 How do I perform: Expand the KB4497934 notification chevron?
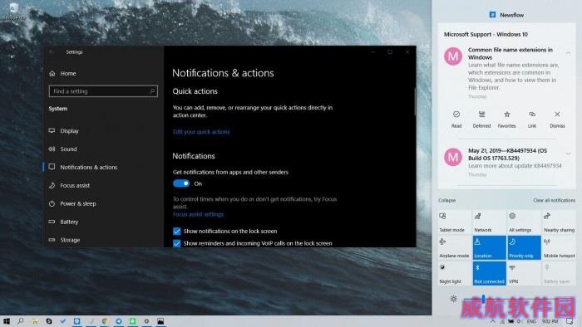pos(568,154)
